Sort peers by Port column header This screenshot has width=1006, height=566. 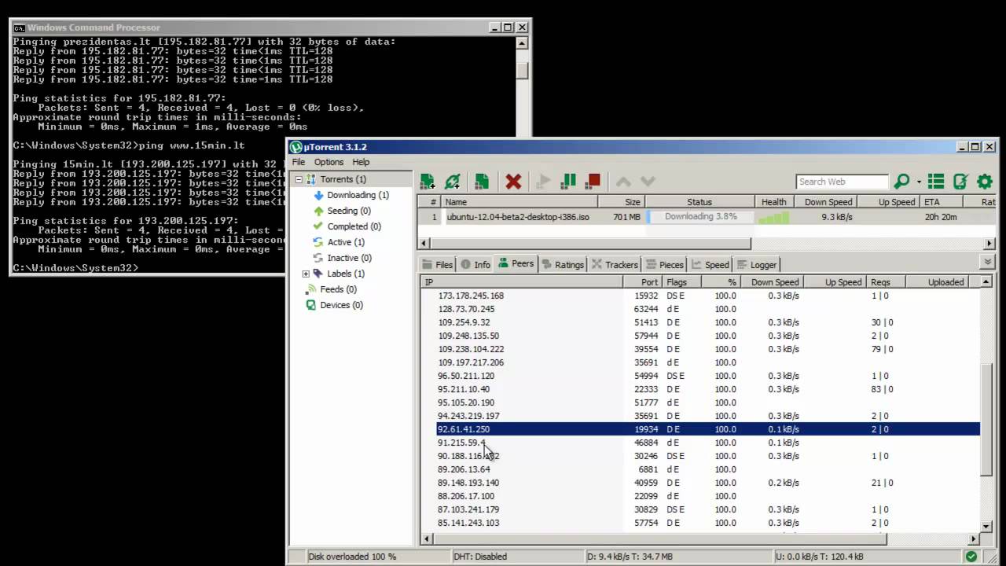[x=642, y=282]
